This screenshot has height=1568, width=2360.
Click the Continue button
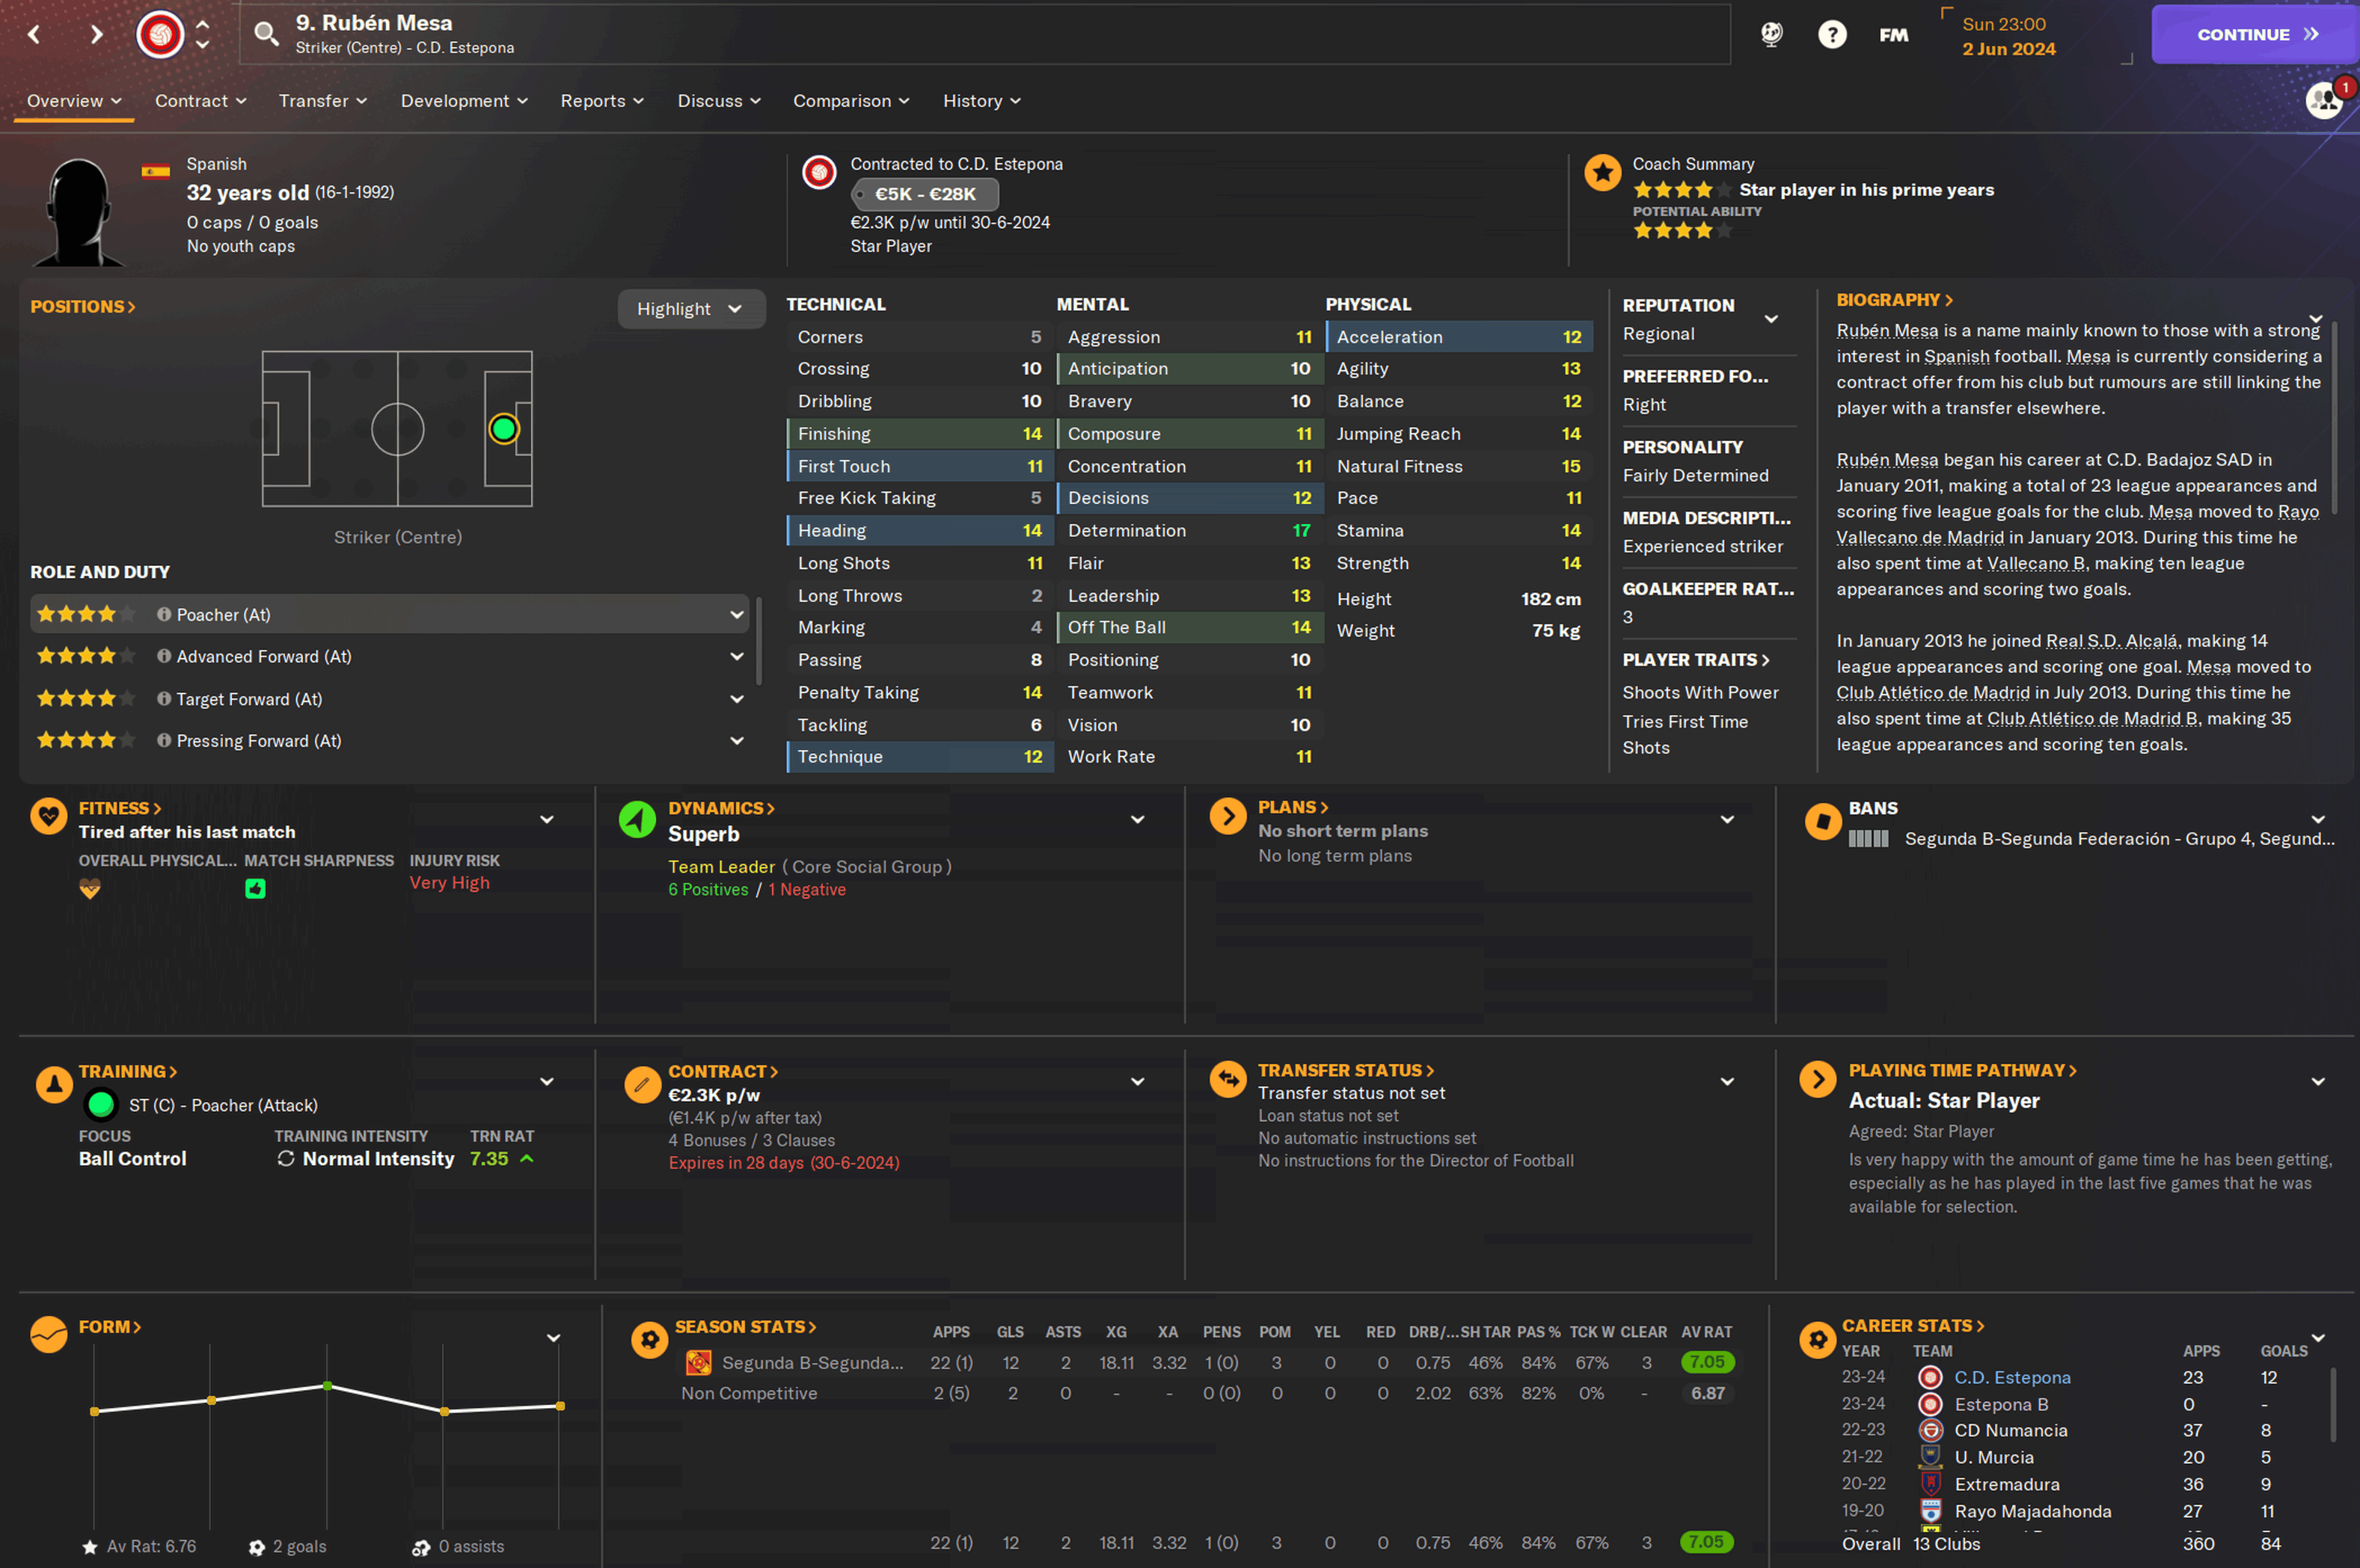[2255, 34]
